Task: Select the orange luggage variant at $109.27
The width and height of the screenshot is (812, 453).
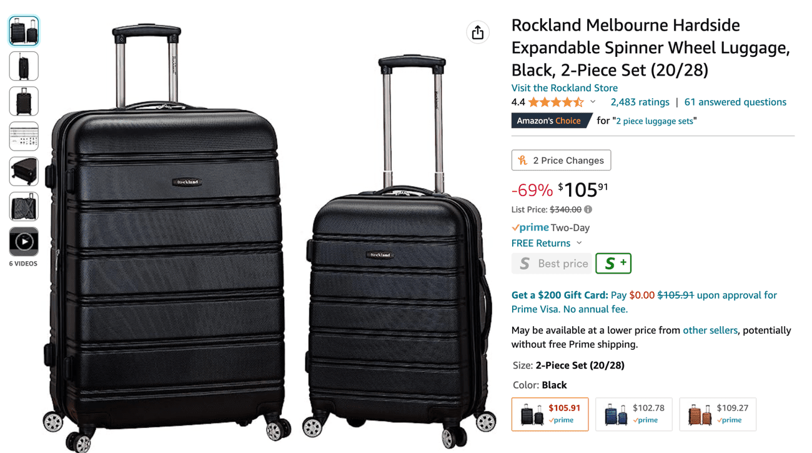Action: coord(717,414)
